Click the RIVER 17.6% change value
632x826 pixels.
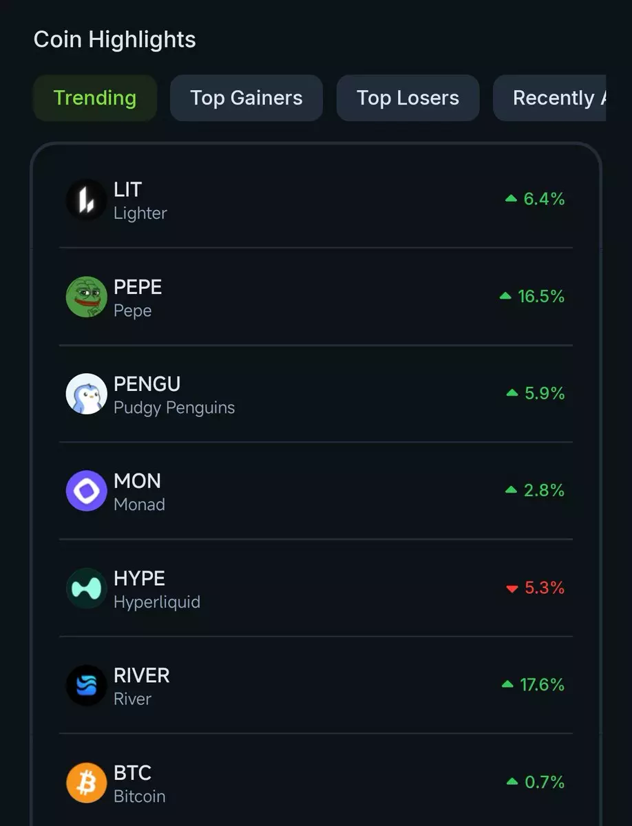click(542, 685)
